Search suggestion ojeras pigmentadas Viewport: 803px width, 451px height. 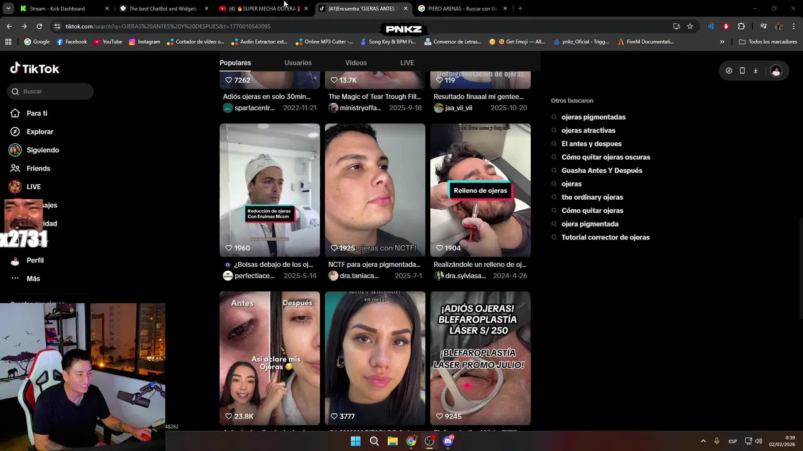593,117
